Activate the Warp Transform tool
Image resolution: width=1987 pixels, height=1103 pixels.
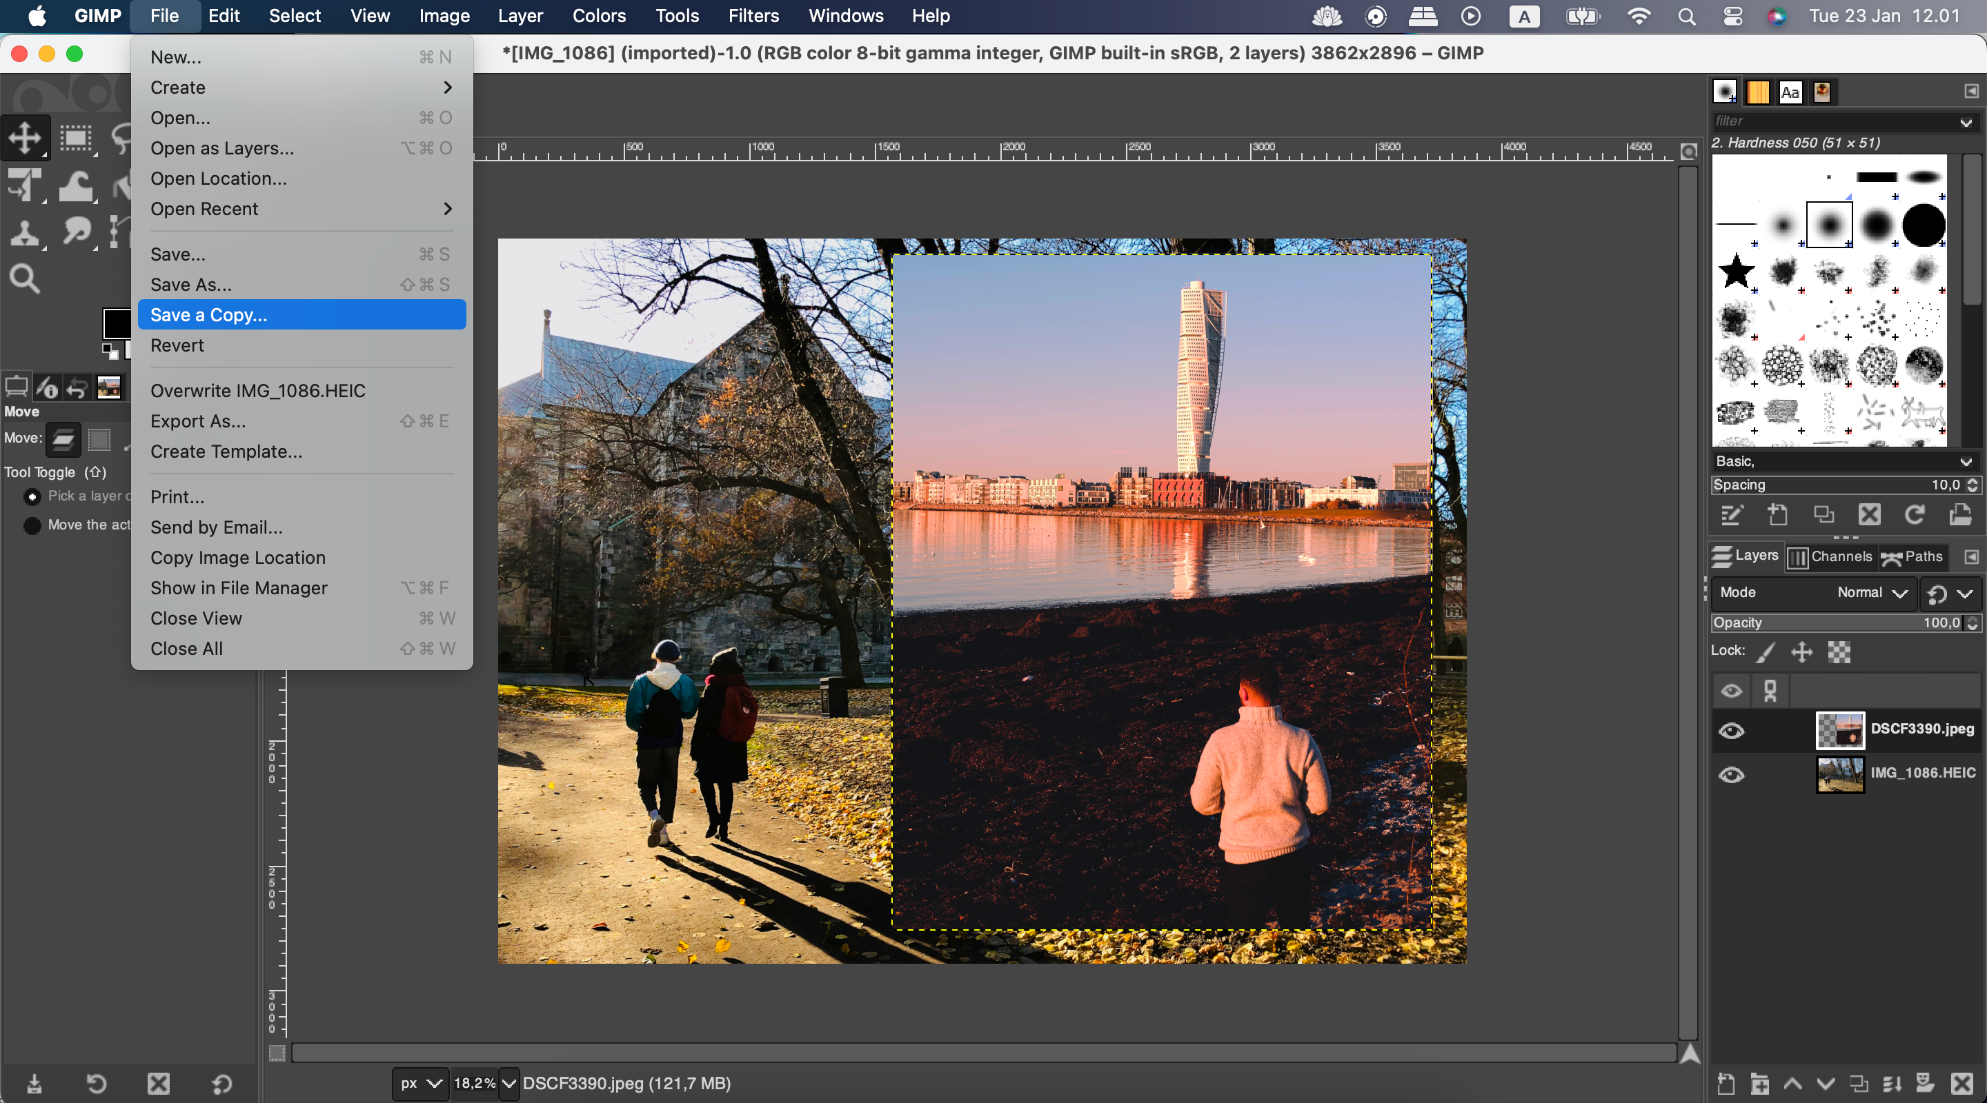tap(77, 185)
